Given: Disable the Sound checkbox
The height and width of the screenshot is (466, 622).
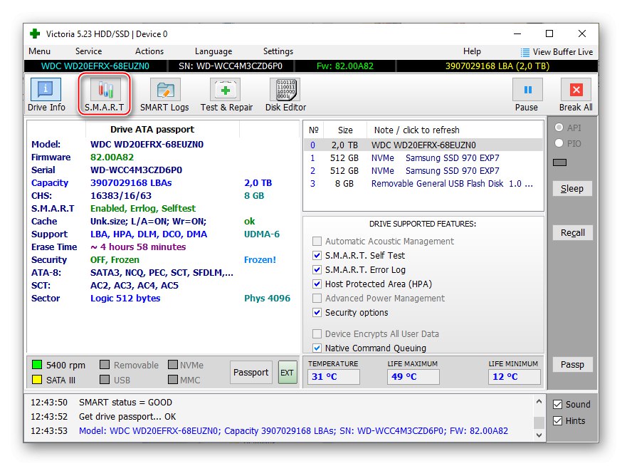Looking at the screenshot, I should click(558, 405).
